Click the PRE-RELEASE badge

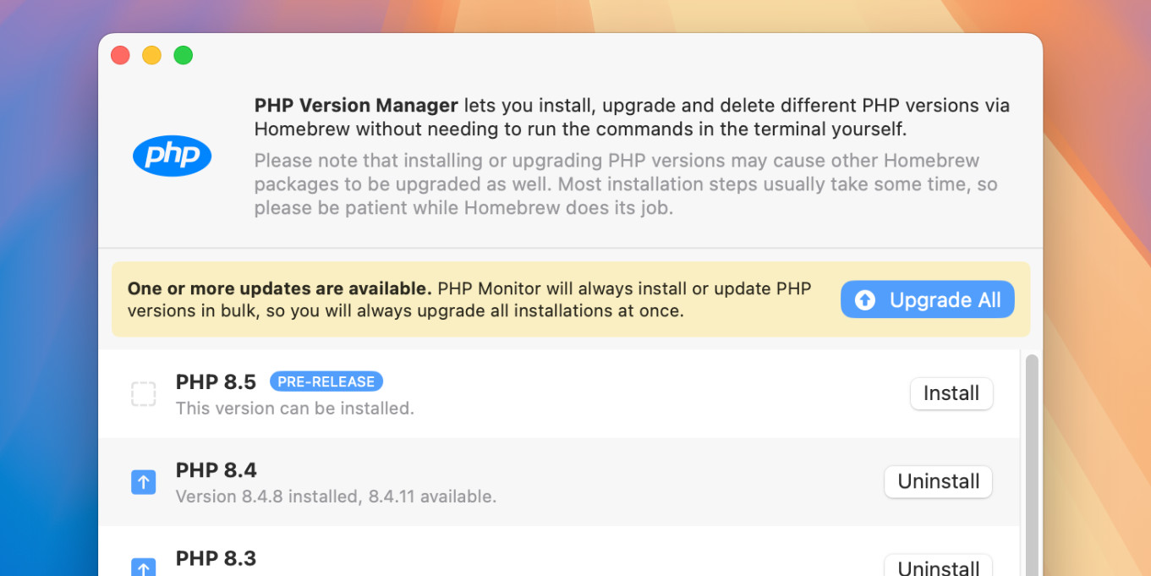click(x=326, y=381)
